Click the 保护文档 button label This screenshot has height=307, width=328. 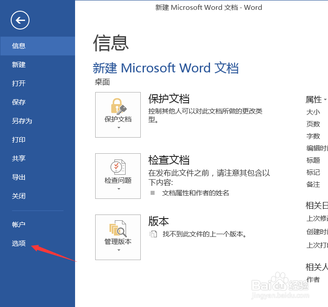click(118, 119)
